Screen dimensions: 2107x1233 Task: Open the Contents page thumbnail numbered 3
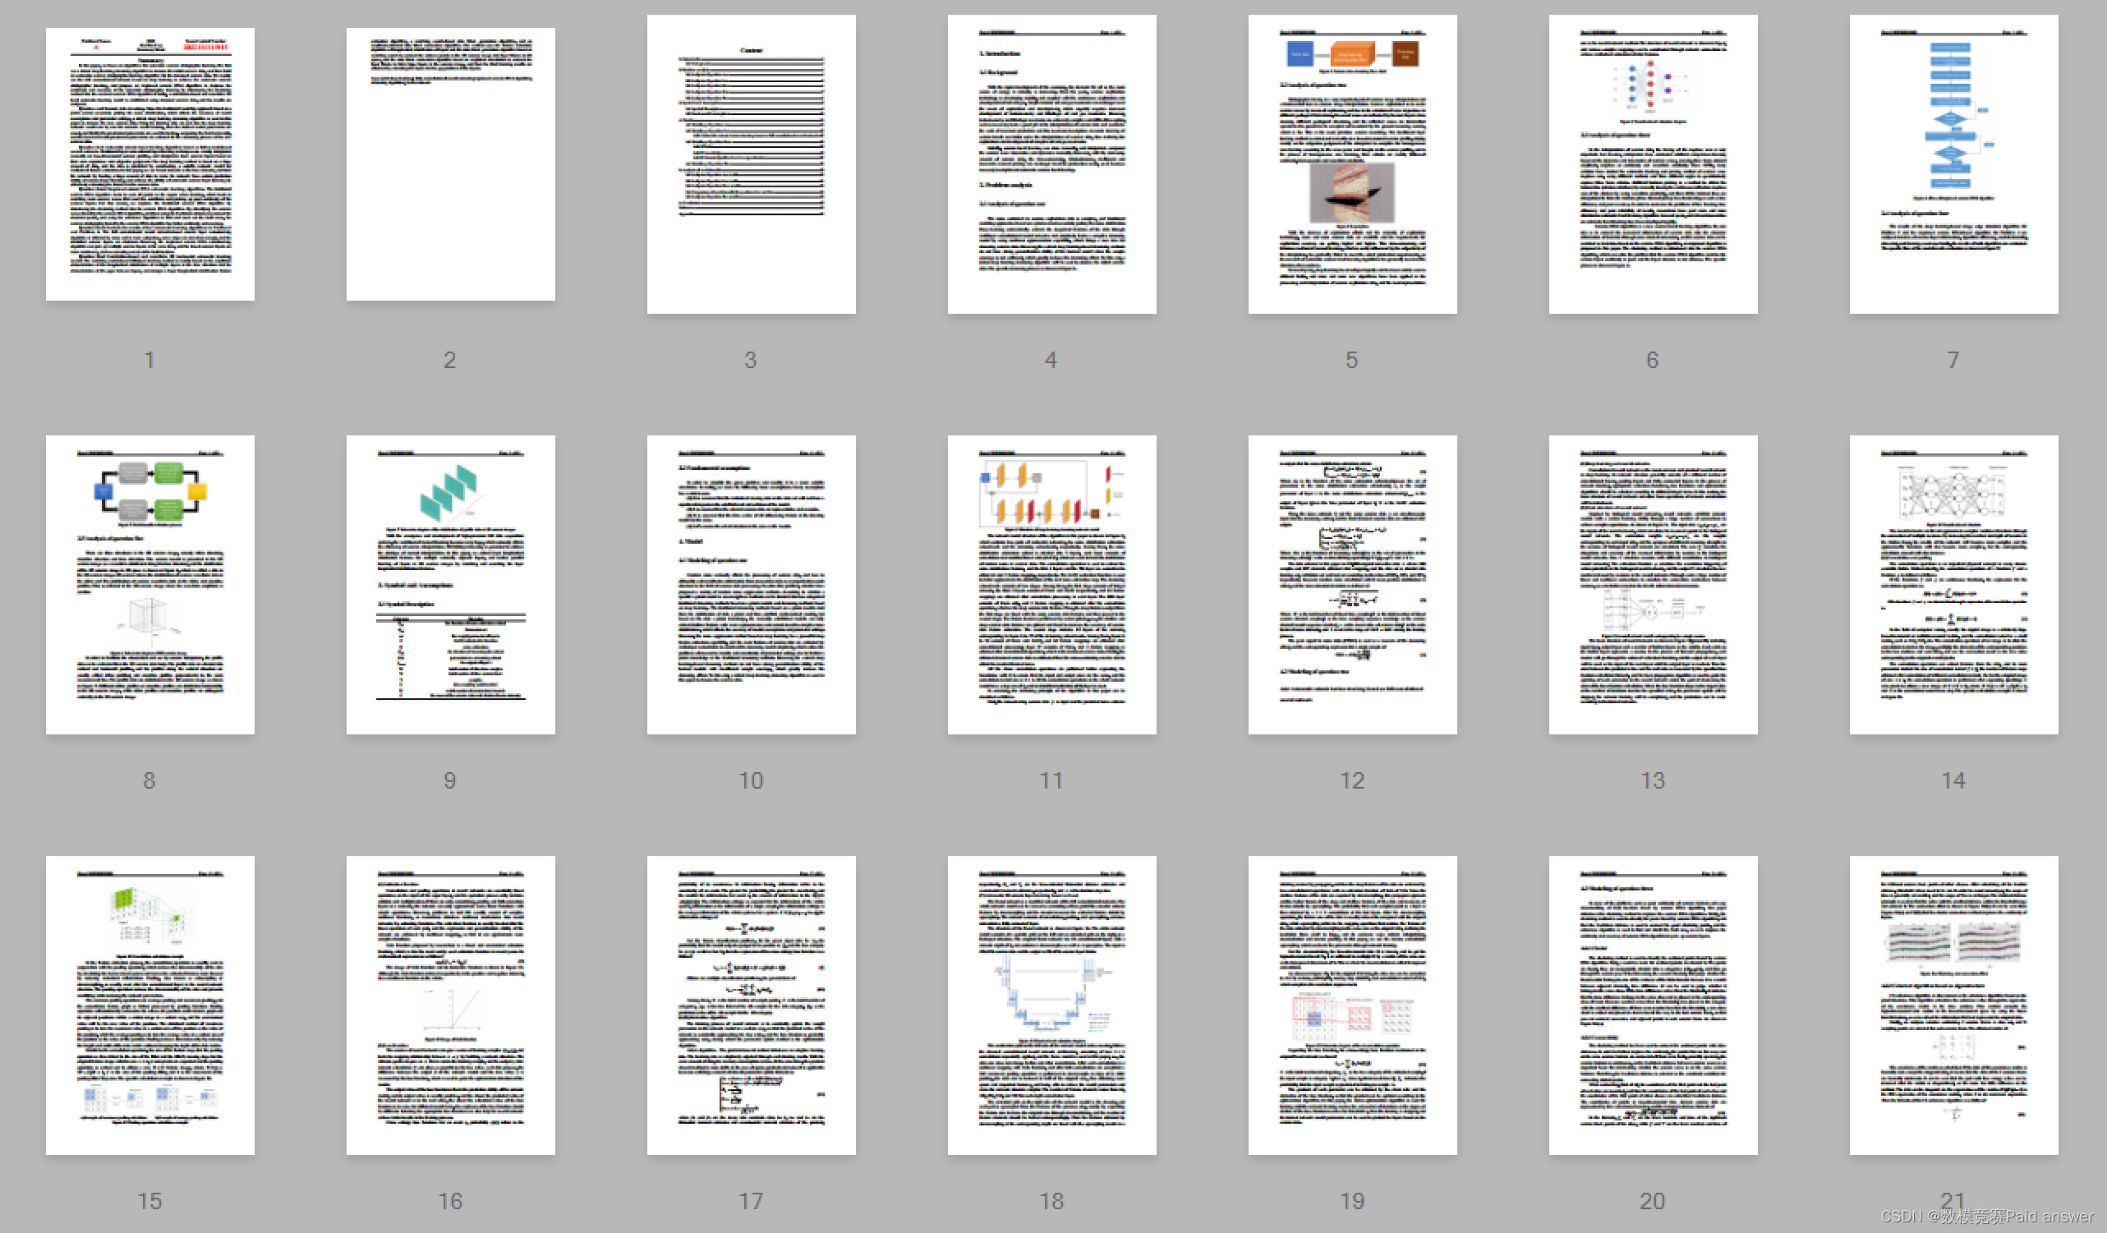click(x=751, y=163)
